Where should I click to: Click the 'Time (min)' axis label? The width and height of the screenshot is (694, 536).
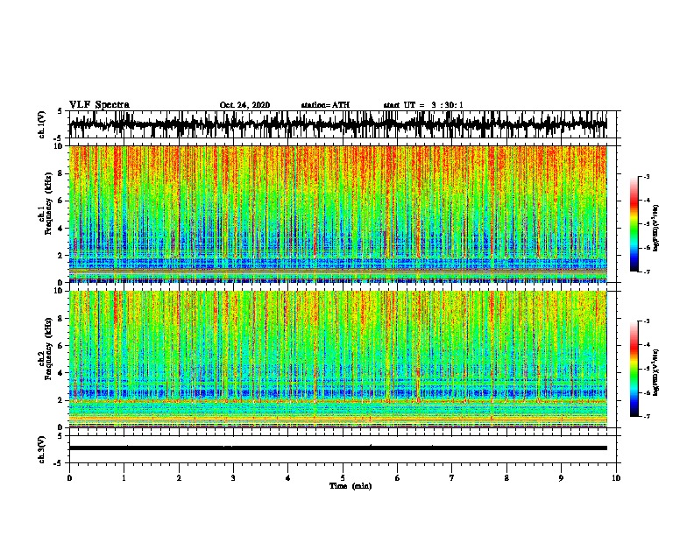click(x=351, y=486)
